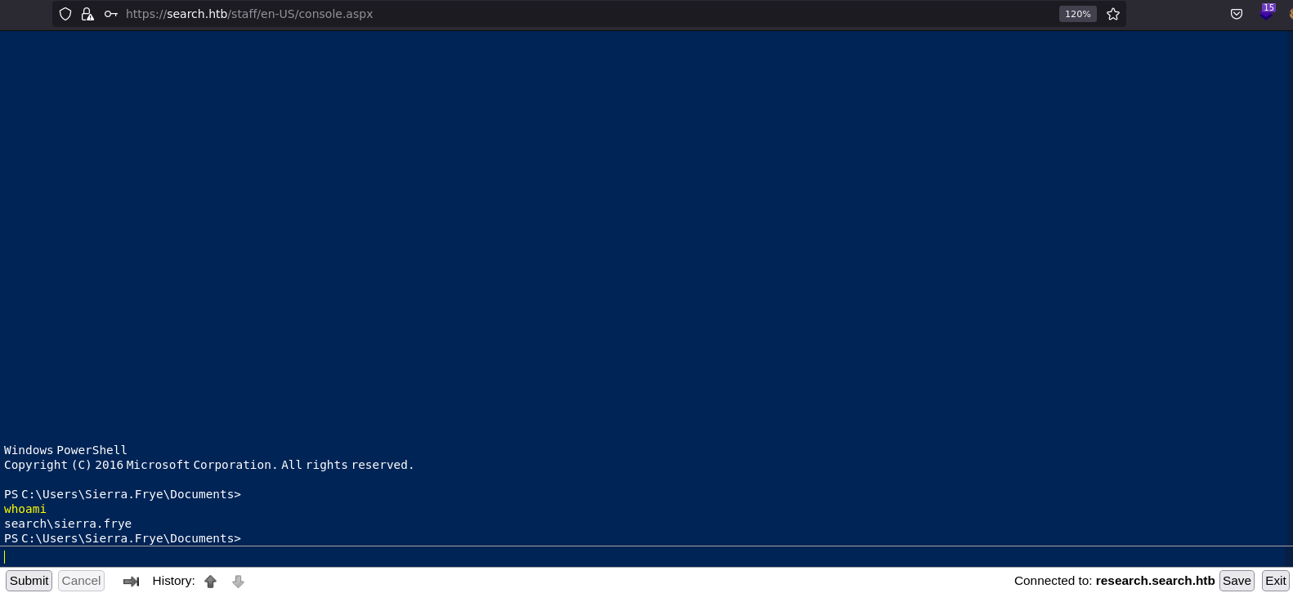1293x593 pixels.
Task: Click the Cancel button
Action: click(x=81, y=581)
